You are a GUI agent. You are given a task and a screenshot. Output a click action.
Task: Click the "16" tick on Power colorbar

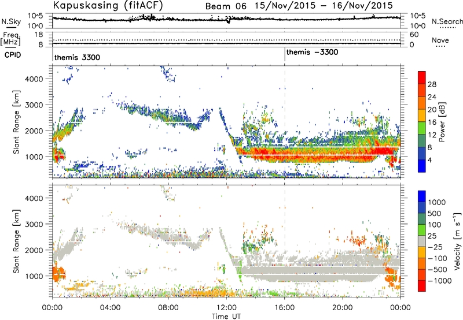[x=432, y=122]
